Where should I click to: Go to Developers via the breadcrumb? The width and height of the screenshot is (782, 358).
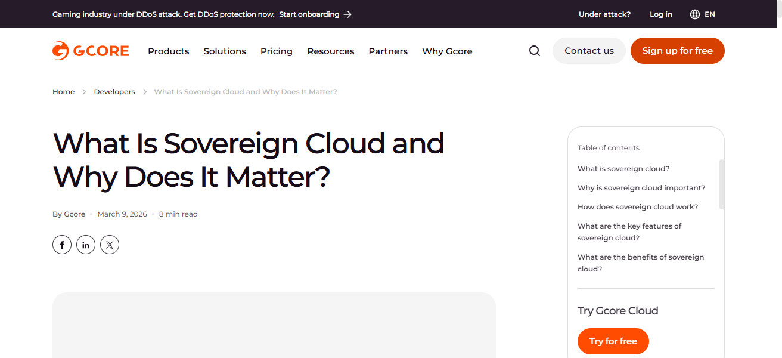click(x=114, y=91)
